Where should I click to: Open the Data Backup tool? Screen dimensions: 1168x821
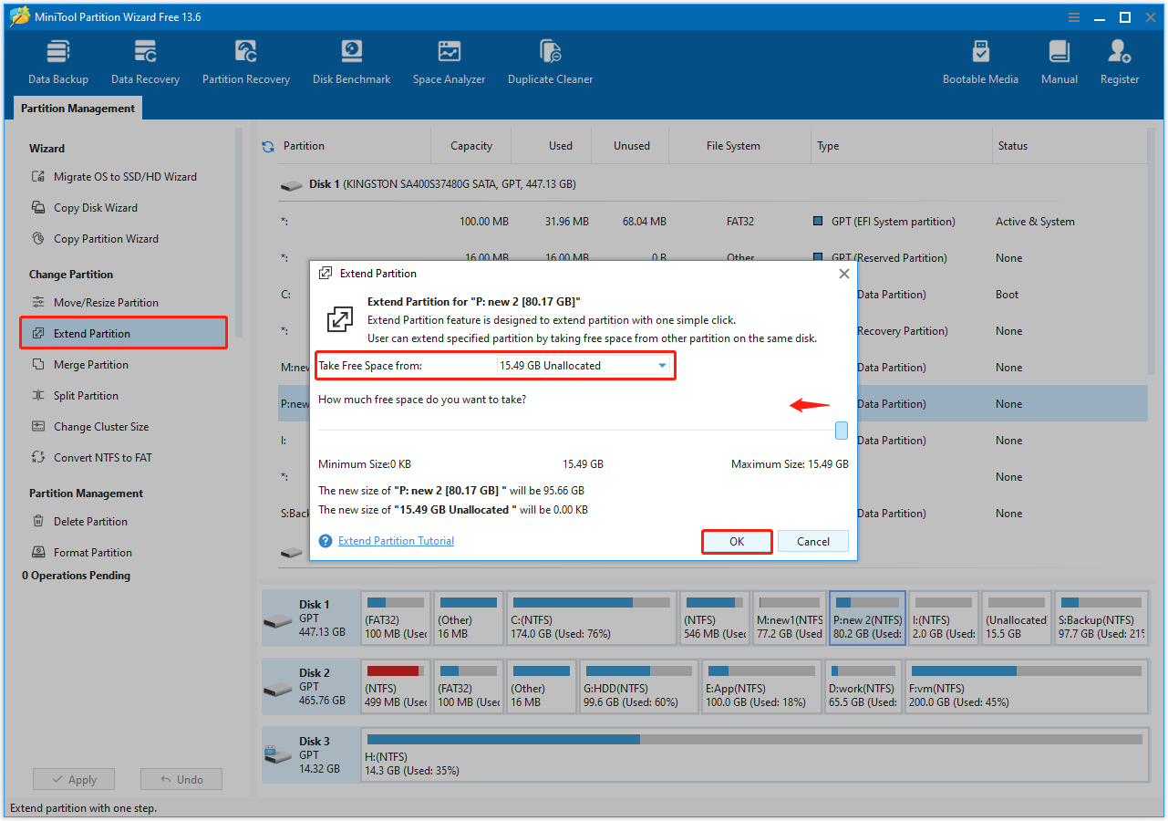tap(58, 62)
